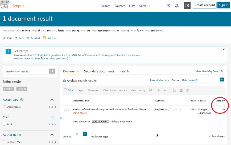Select the All documents checkbox
The image size is (231, 145).
65,90
